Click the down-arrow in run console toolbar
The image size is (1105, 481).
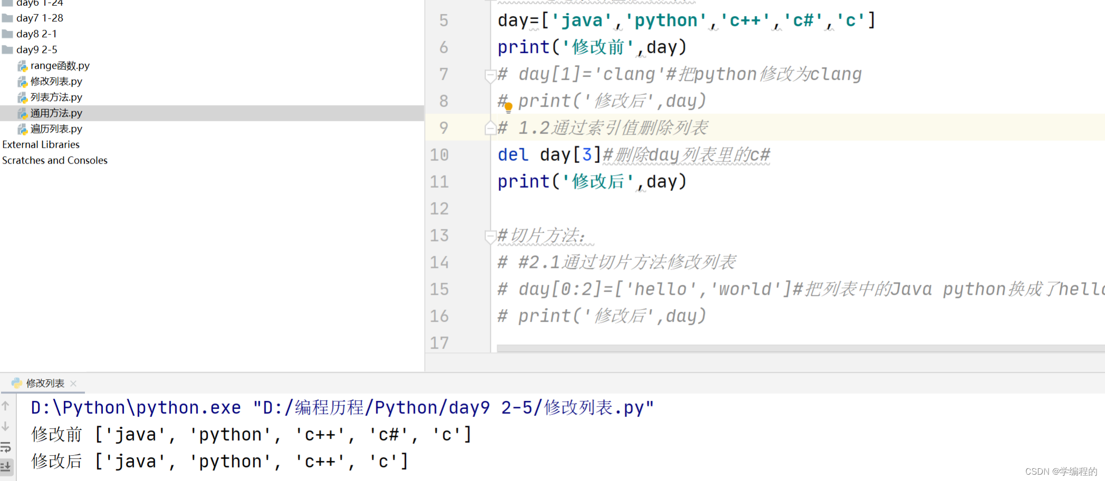(6, 426)
